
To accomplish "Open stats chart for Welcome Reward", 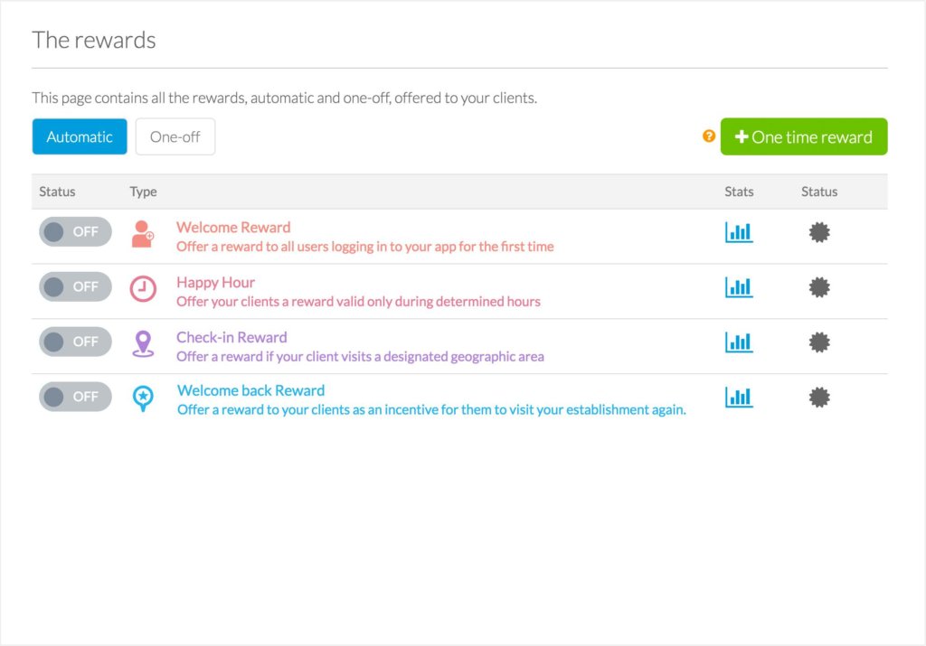I will 739,232.
